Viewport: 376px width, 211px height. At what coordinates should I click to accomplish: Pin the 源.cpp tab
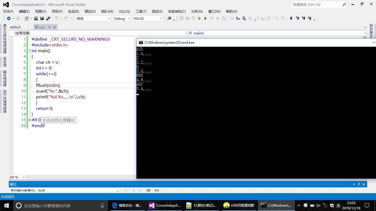(50, 27)
